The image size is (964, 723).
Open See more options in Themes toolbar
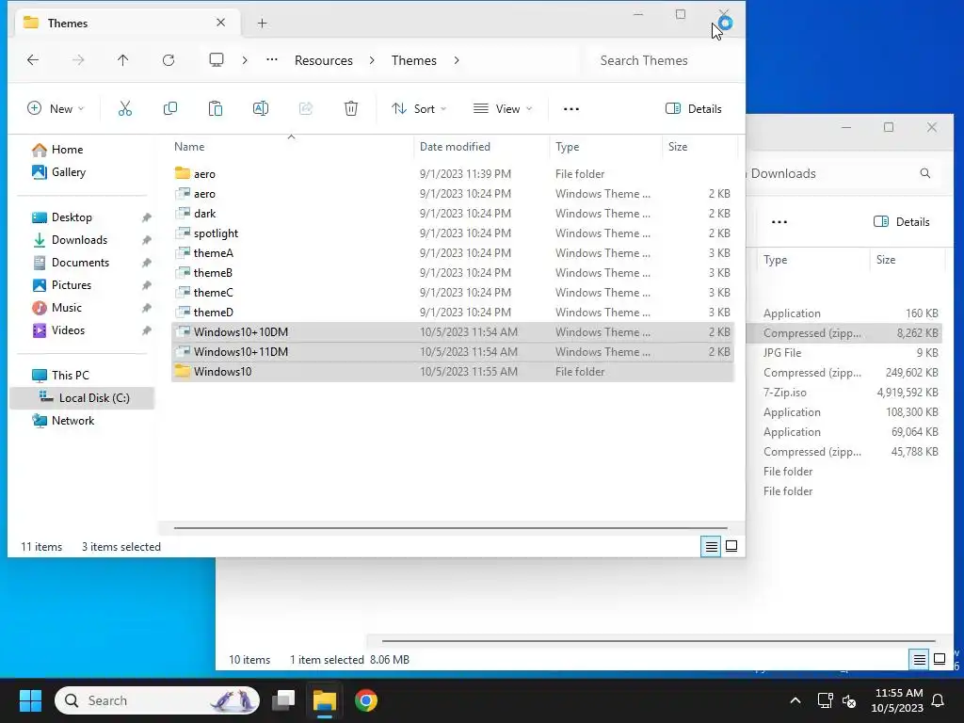coord(571,109)
